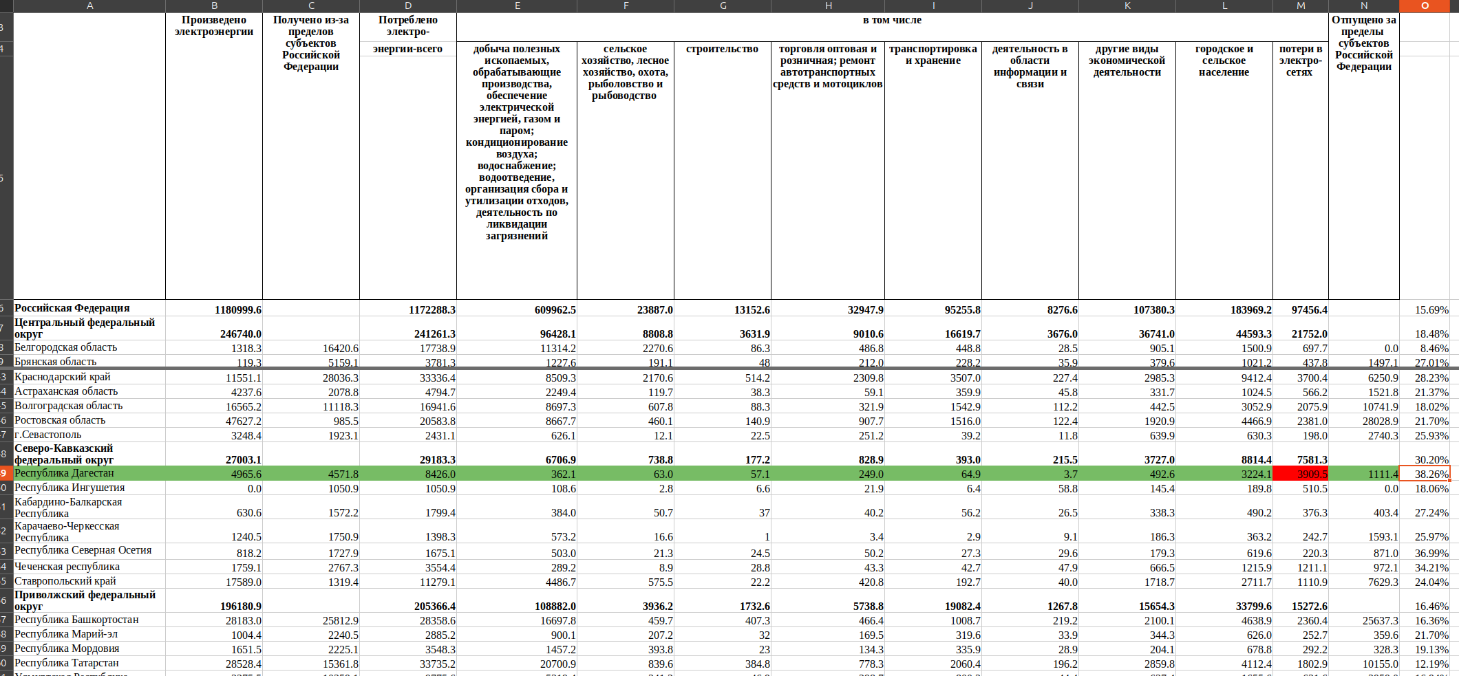Select column H header
Image resolution: width=1459 pixels, height=676 pixels.
click(828, 6)
